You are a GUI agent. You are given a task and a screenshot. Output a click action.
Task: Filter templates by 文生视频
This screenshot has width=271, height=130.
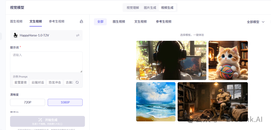[141, 22]
